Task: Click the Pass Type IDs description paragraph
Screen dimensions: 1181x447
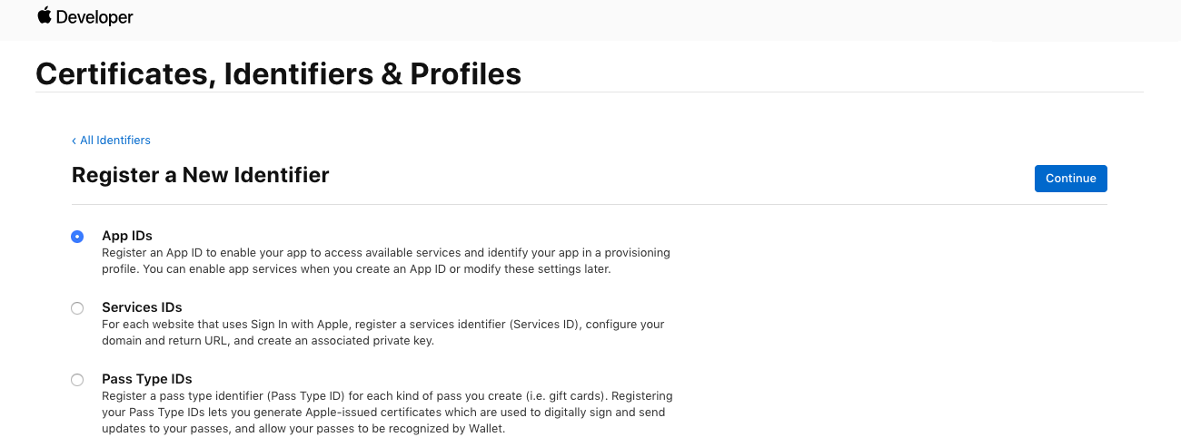Action: [387, 413]
